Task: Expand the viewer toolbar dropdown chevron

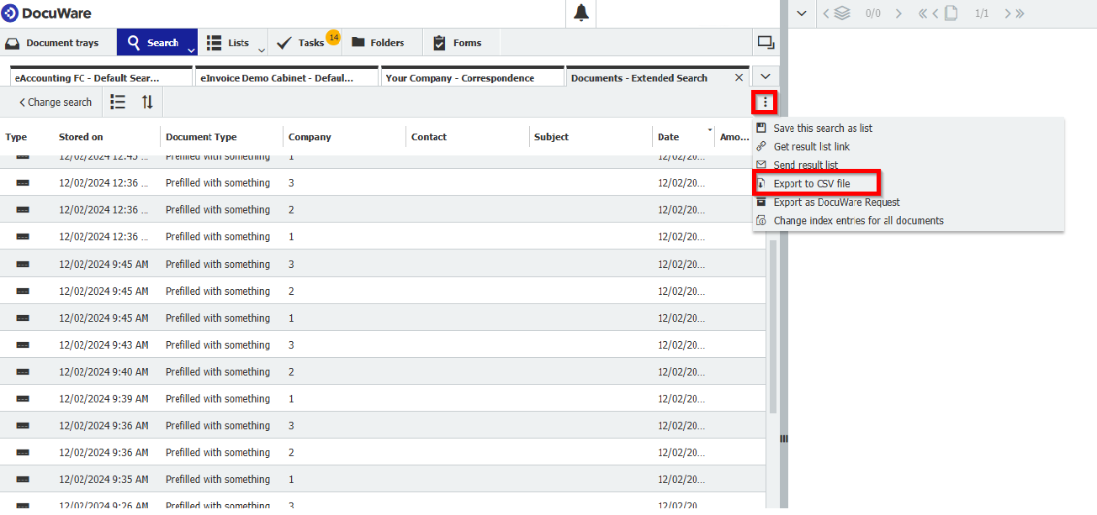Action: 802,13
